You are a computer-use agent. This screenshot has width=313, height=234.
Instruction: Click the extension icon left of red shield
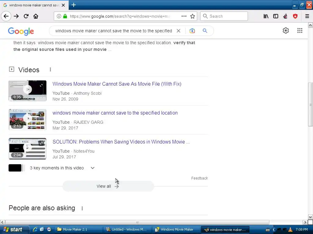pos(285,16)
